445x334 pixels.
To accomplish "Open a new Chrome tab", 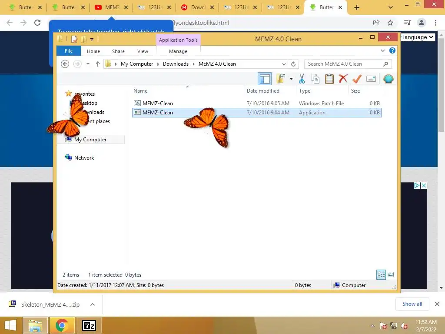I will [x=357, y=8].
